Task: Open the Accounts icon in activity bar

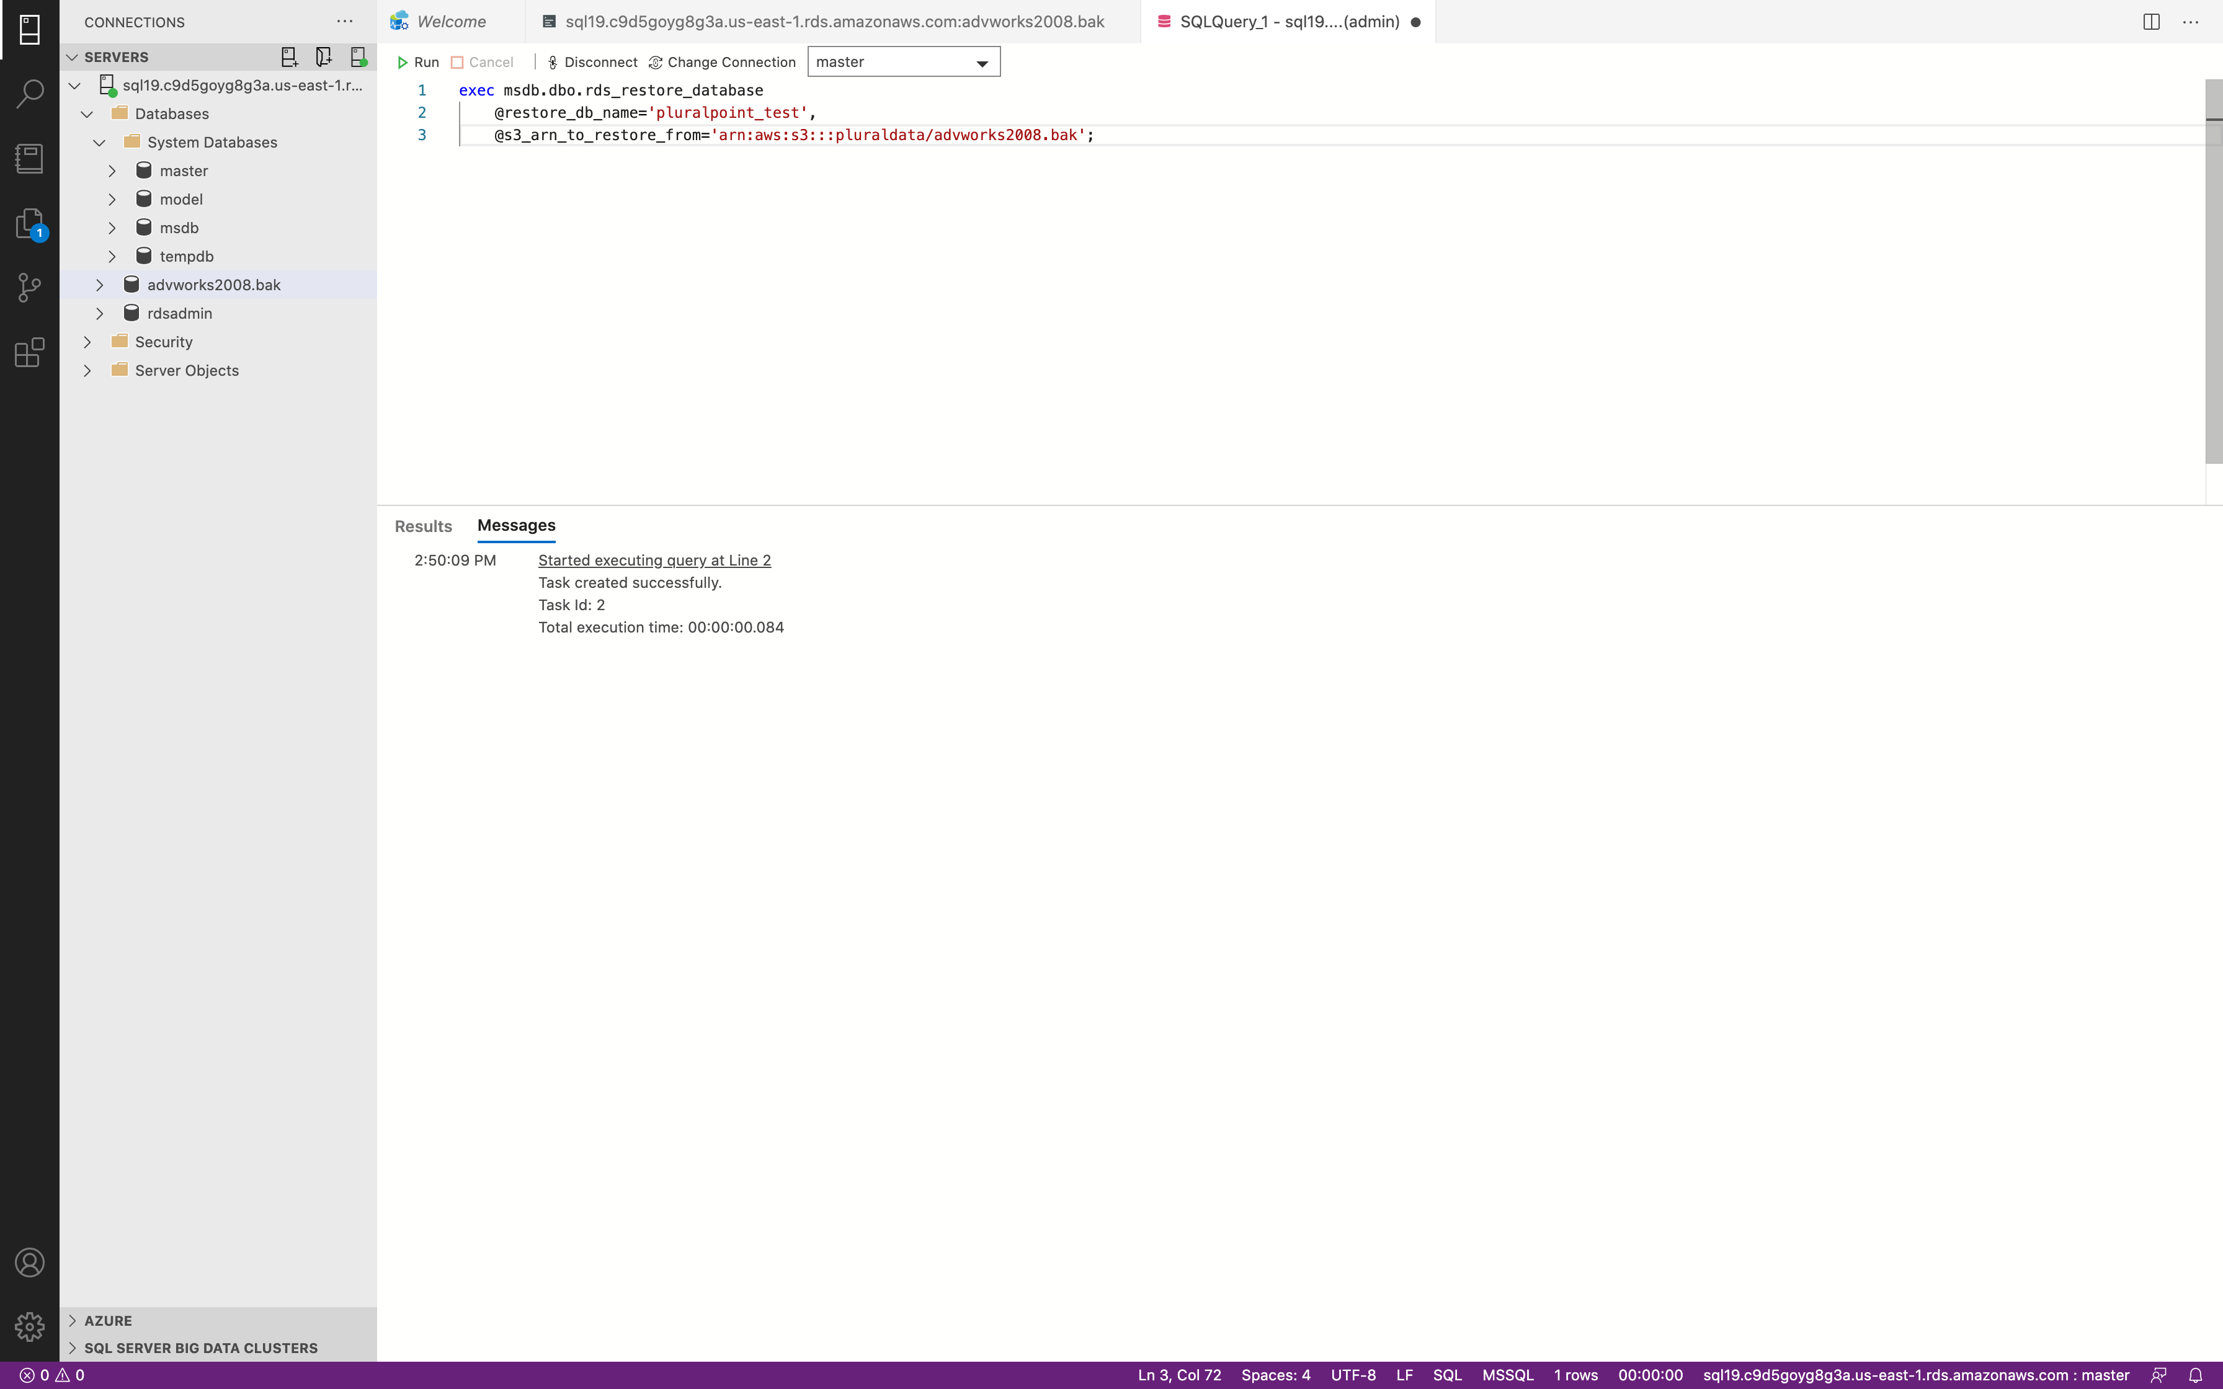Action: coord(29,1263)
